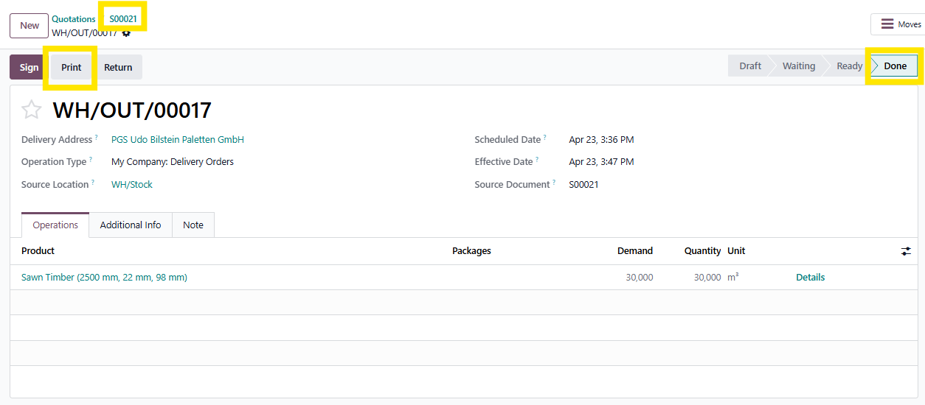
Task: Select the Done status stage
Action: [x=895, y=66]
